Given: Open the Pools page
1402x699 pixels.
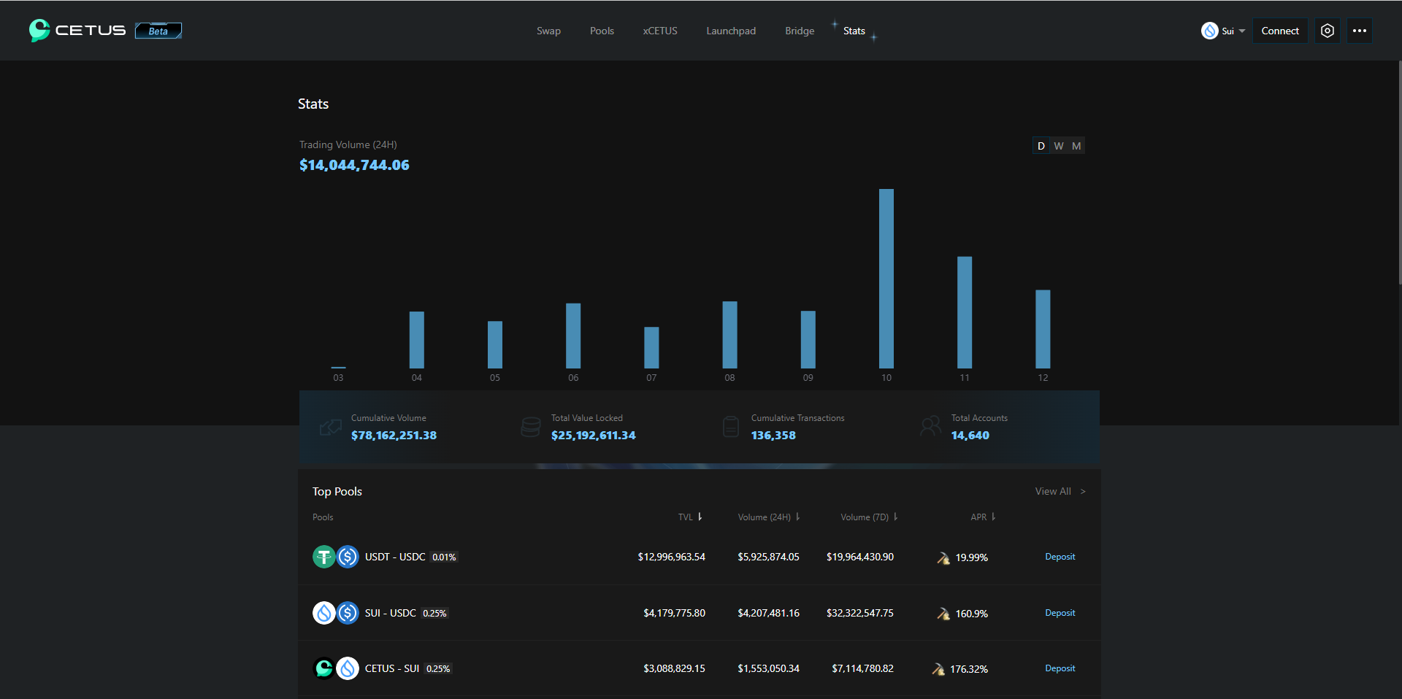Looking at the screenshot, I should pyautogui.click(x=602, y=31).
